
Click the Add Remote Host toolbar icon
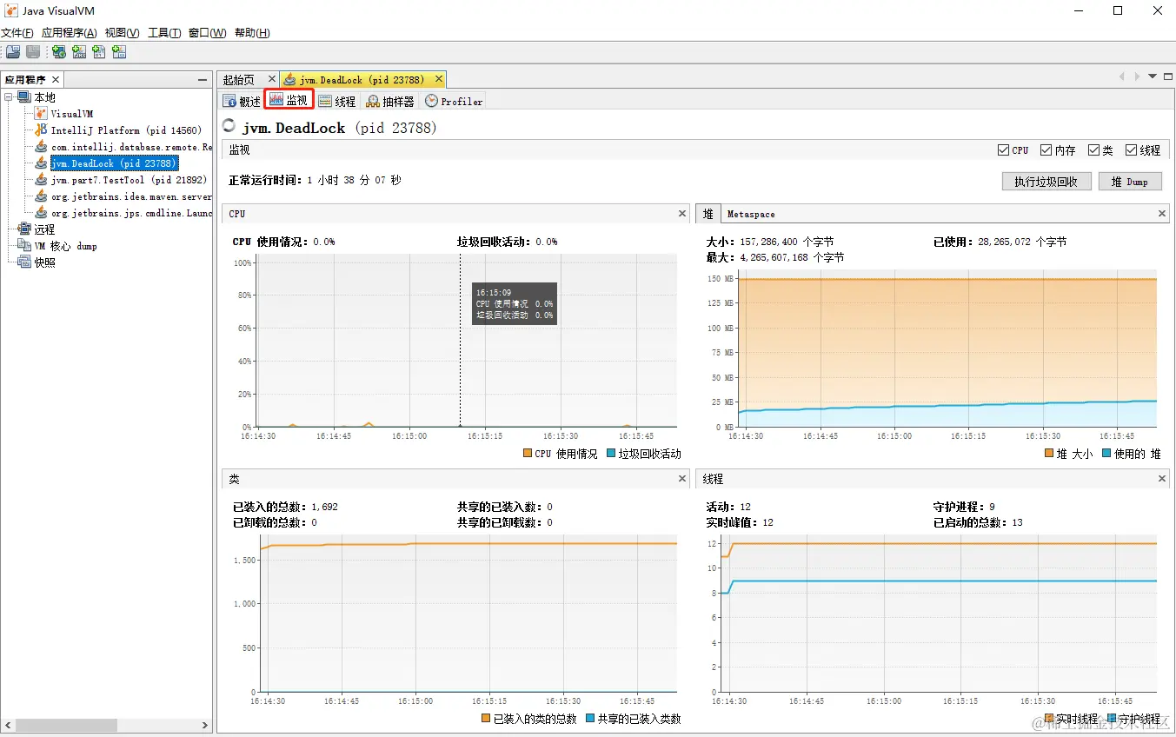(x=59, y=52)
